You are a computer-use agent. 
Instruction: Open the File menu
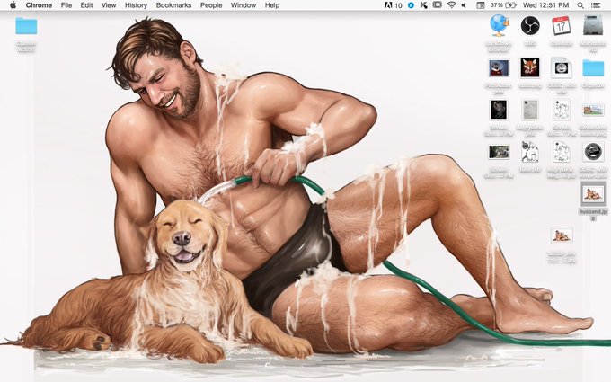pyautogui.click(x=66, y=5)
